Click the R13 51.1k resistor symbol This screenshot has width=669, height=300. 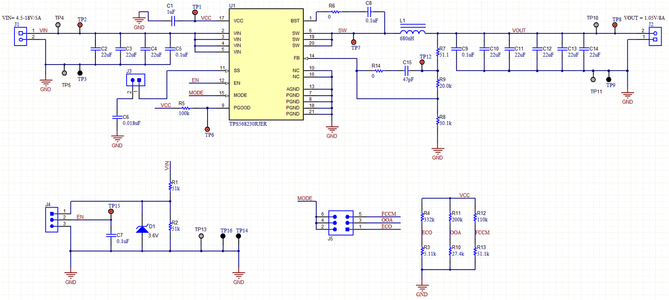click(x=475, y=251)
